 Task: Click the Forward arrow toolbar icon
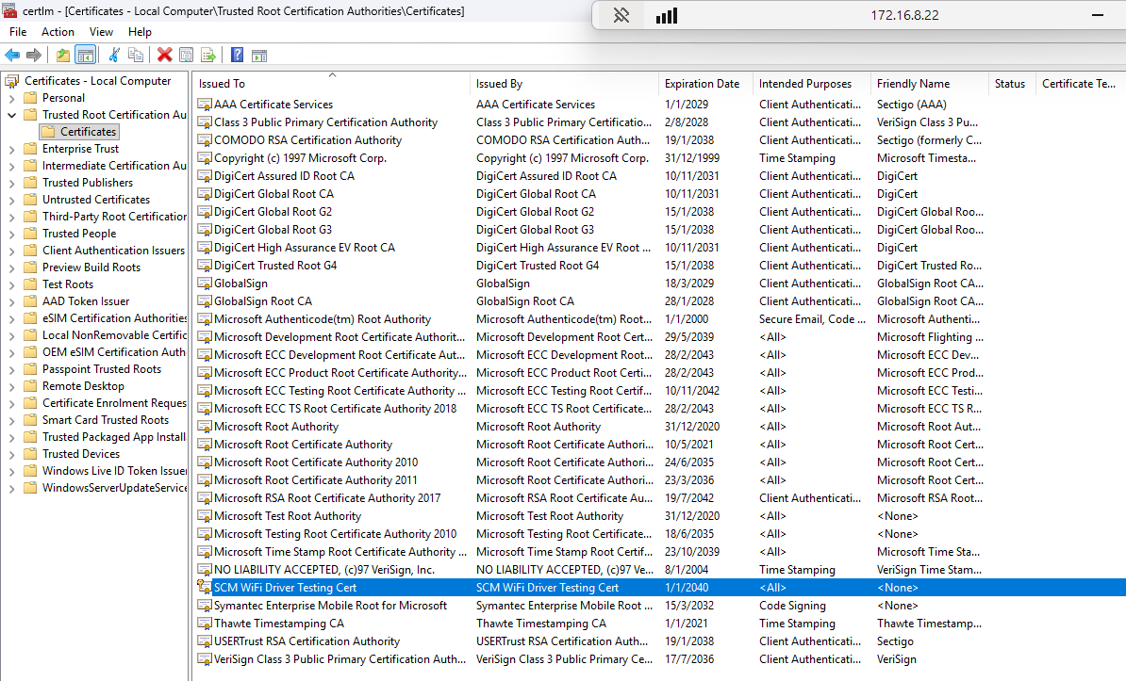(34, 56)
